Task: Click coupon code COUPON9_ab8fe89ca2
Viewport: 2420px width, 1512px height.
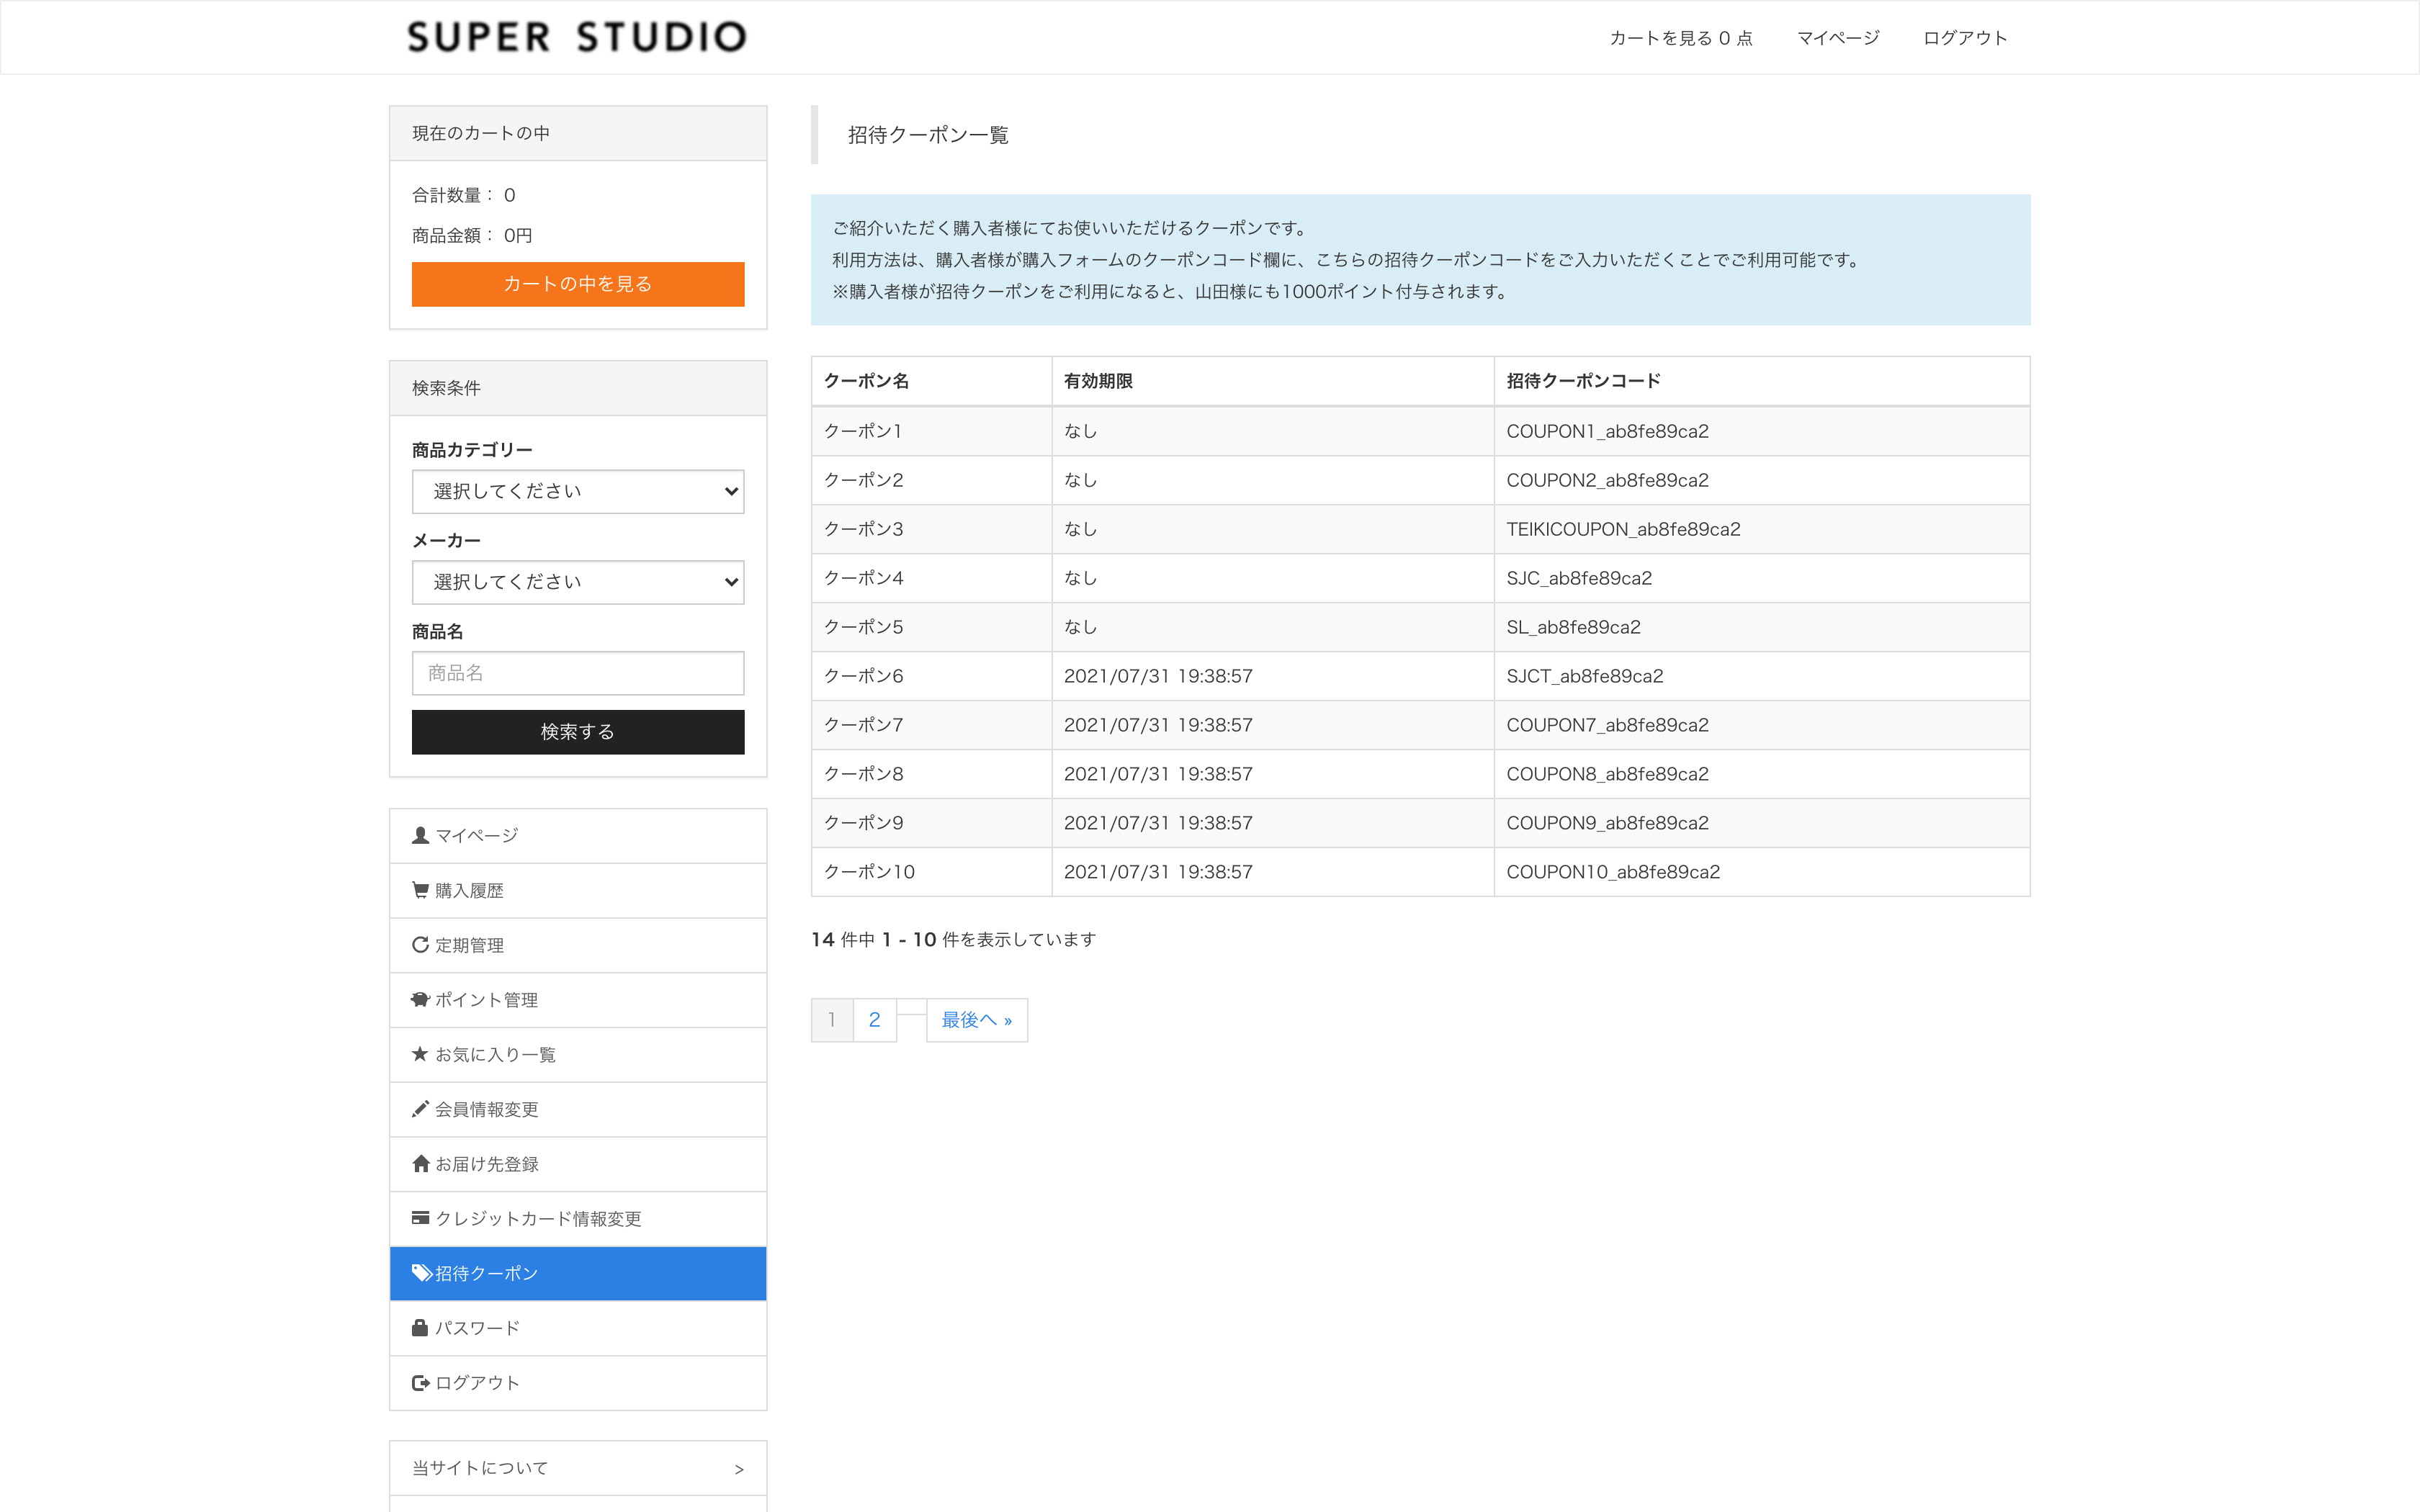Action: (1607, 823)
